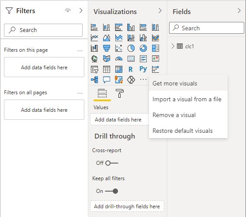The height and width of the screenshot is (217, 246).
Task: Choose Remove a visual
Action: (188, 115)
